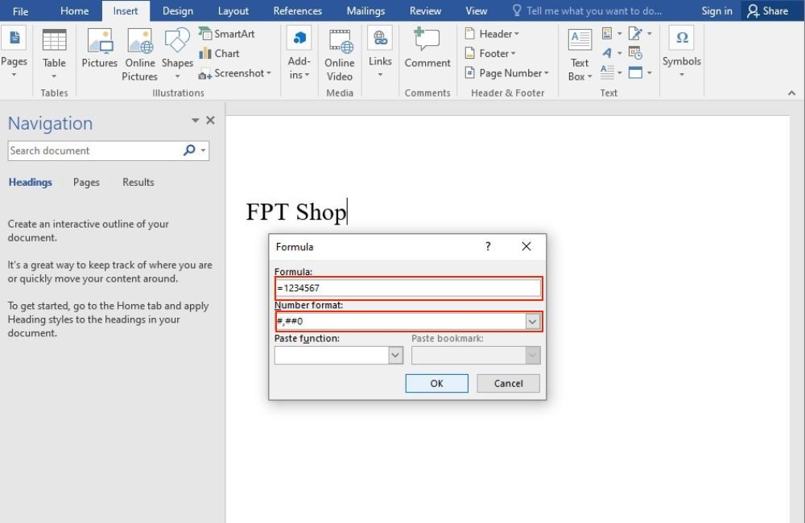Open the Page Number dropdown
The image size is (805, 523).
pyautogui.click(x=506, y=73)
